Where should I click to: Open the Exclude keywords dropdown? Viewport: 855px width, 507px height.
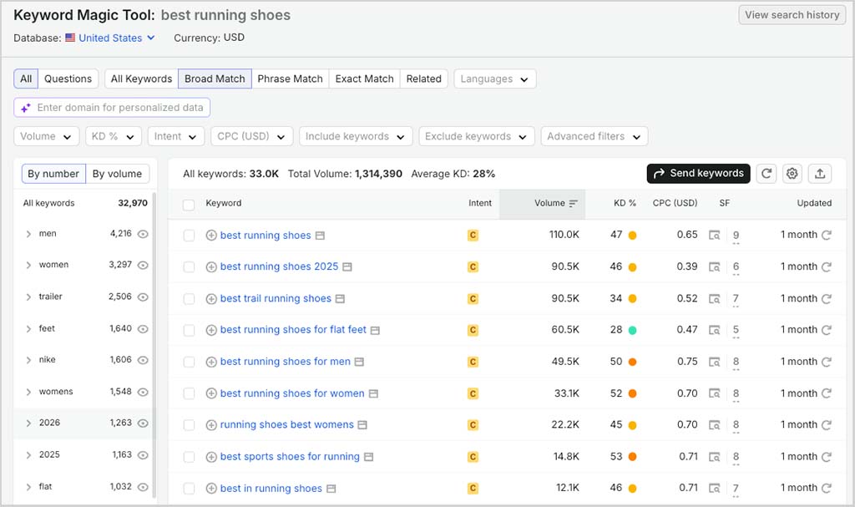476,136
